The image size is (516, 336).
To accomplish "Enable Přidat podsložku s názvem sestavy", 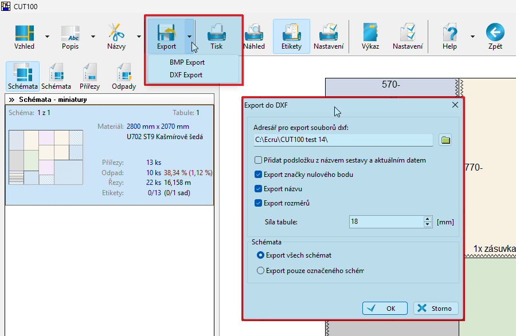I will click(259, 160).
